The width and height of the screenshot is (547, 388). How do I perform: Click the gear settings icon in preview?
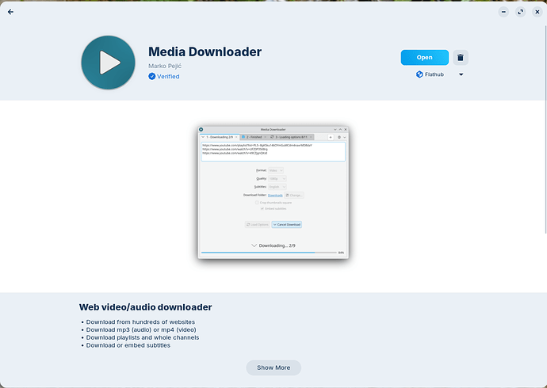339,137
